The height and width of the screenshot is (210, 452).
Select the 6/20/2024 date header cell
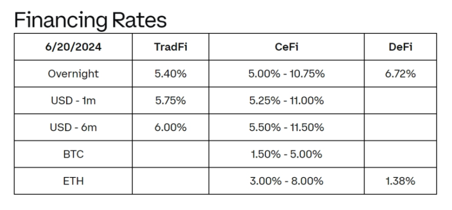[x=73, y=47]
